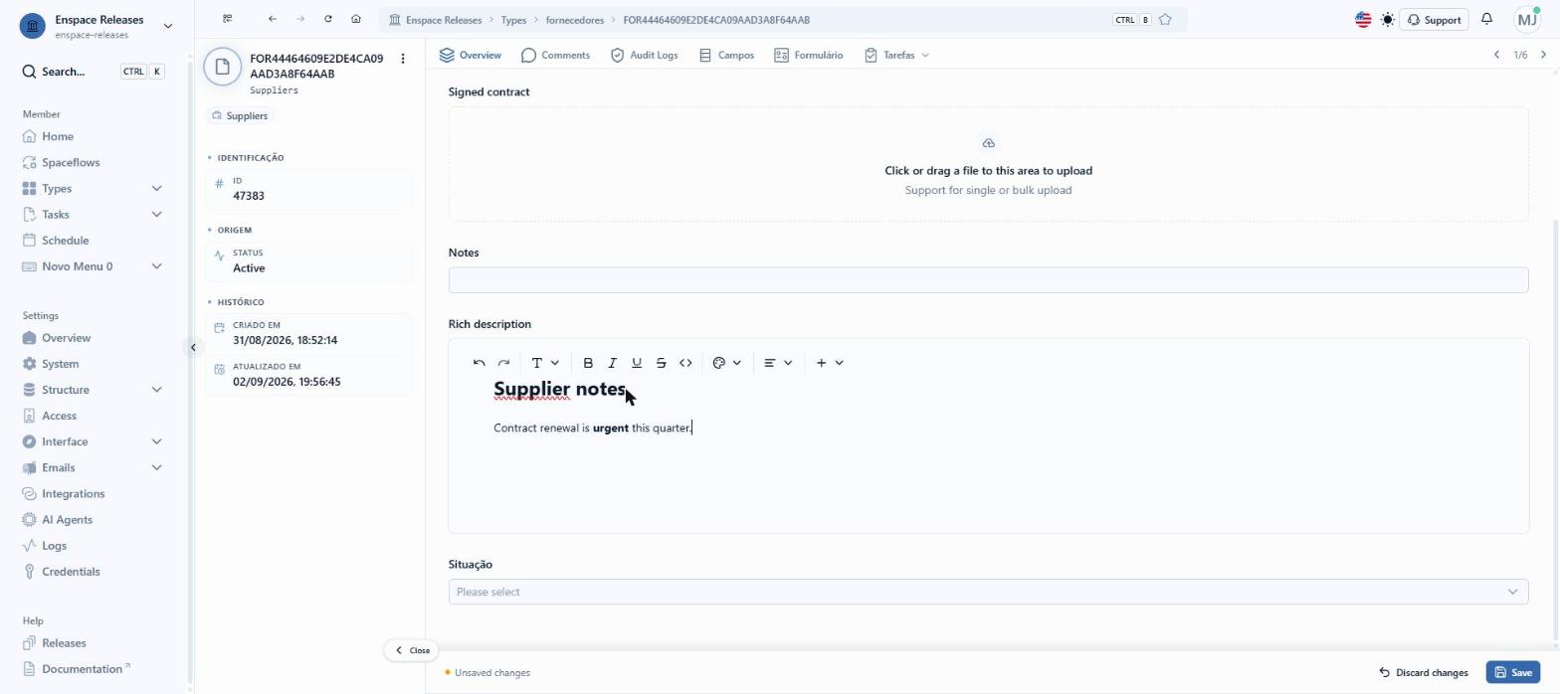1560x694 pixels.
Task: Expand the Interface sidebar section
Action: [x=94, y=441]
